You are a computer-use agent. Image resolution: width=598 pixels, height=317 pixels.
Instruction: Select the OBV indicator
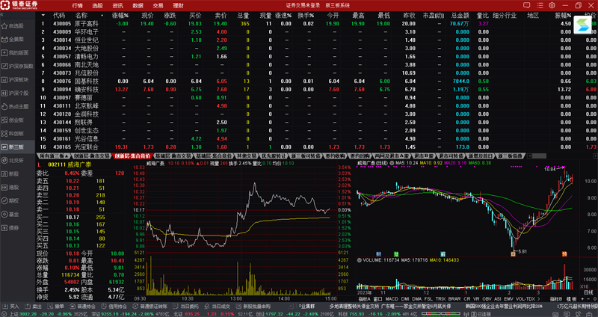coord(487,300)
